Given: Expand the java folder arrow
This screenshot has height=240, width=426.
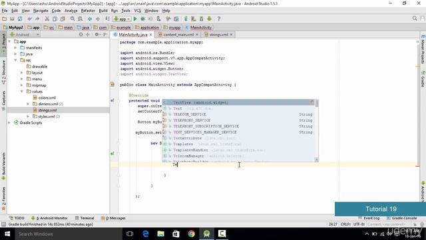Looking at the screenshot, I should pos(15,54).
